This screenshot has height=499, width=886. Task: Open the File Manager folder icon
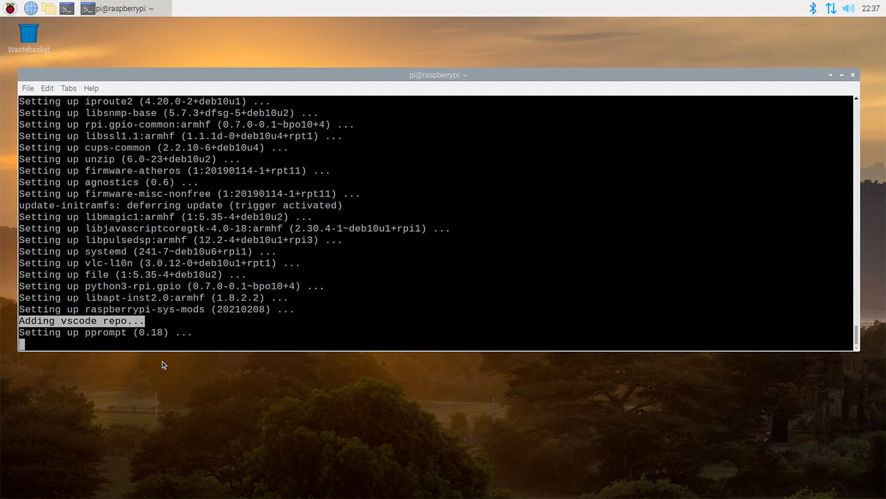(x=49, y=8)
